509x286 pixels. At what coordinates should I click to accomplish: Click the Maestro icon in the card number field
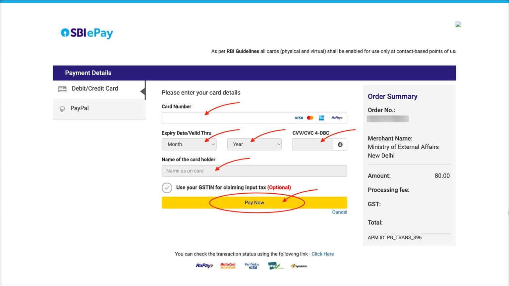[x=321, y=118]
